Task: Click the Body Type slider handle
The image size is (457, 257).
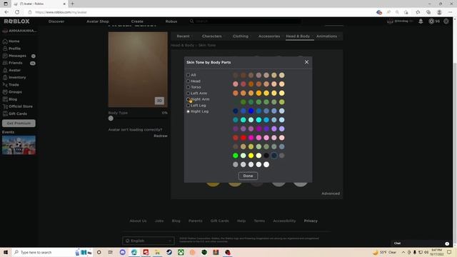Action: tap(111, 119)
